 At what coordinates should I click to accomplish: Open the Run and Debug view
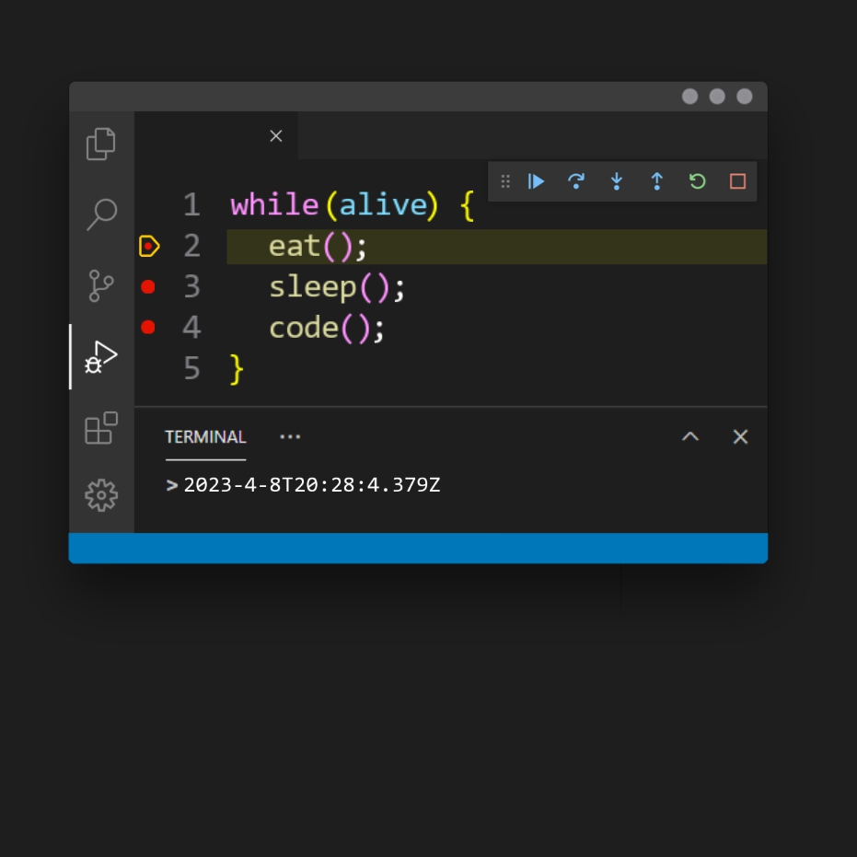101,356
